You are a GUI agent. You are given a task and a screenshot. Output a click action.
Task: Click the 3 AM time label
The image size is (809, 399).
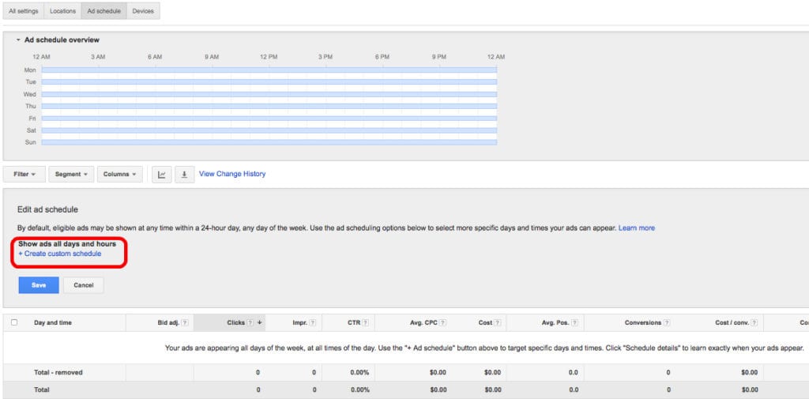pyautogui.click(x=98, y=57)
